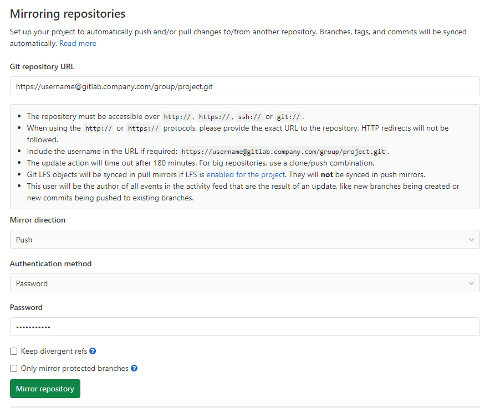This screenshot has height=408, width=490.
Task: Click the help icon beside Keep divergent refs
Action: pos(93,351)
